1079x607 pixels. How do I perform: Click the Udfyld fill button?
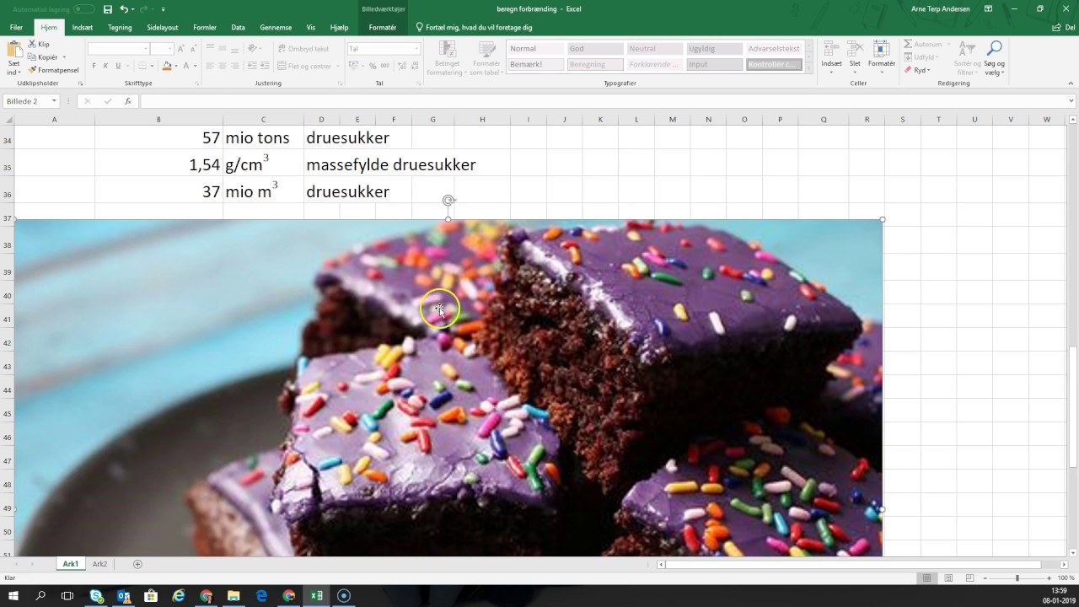(x=922, y=57)
